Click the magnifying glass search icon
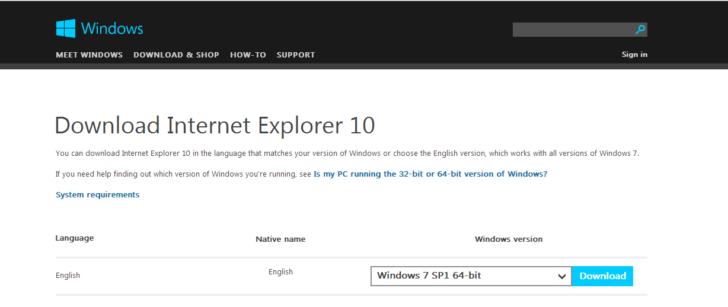728x307 pixels. [640, 30]
